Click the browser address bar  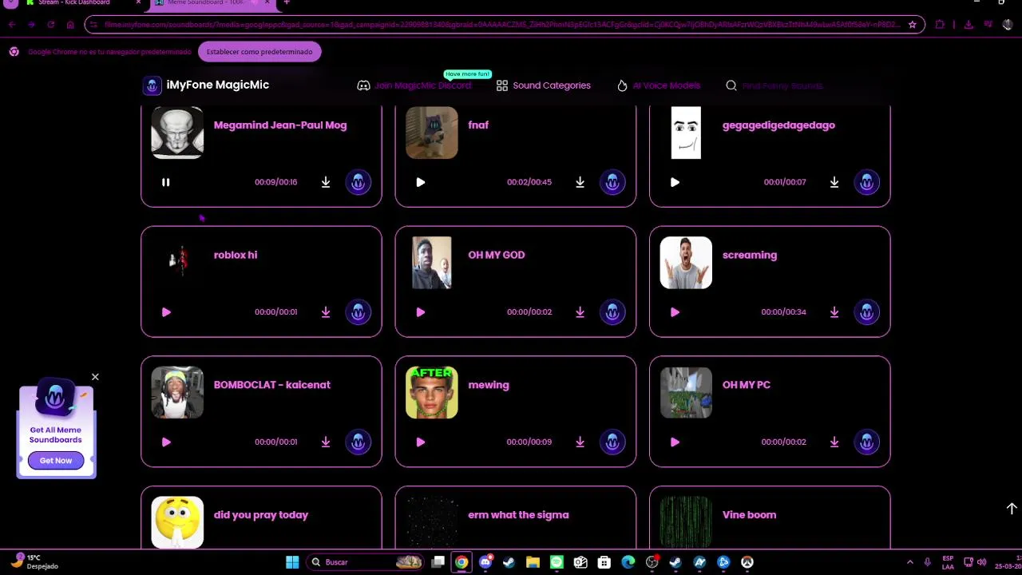click(x=503, y=25)
